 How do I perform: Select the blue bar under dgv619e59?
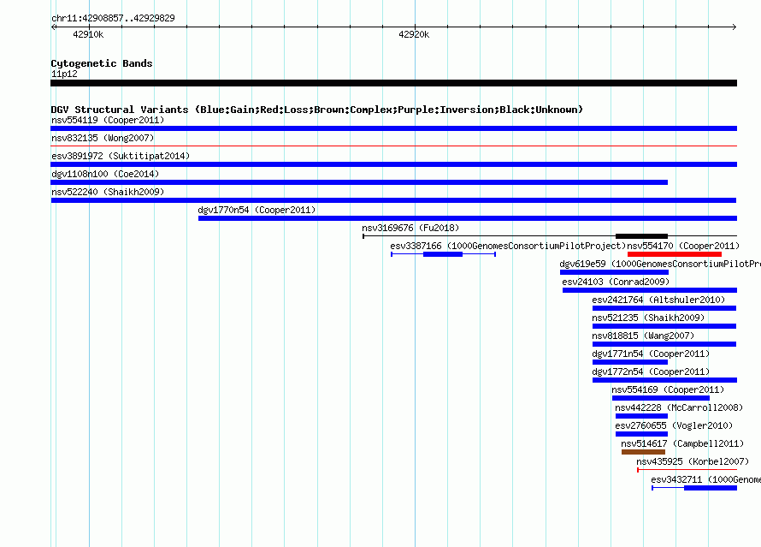(615, 272)
